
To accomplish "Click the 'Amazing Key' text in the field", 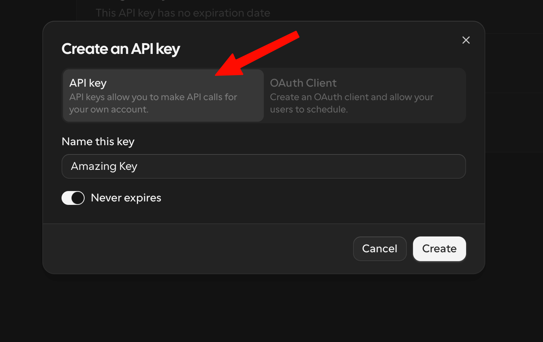I will (x=104, y=166).
